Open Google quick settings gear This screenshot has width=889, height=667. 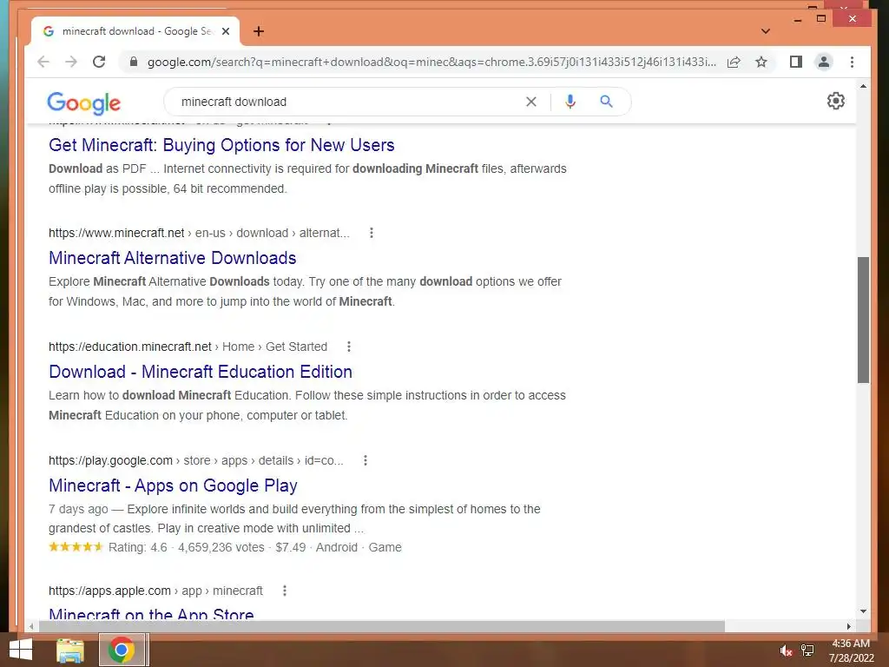pyautogui.click(x=836, y=101)
